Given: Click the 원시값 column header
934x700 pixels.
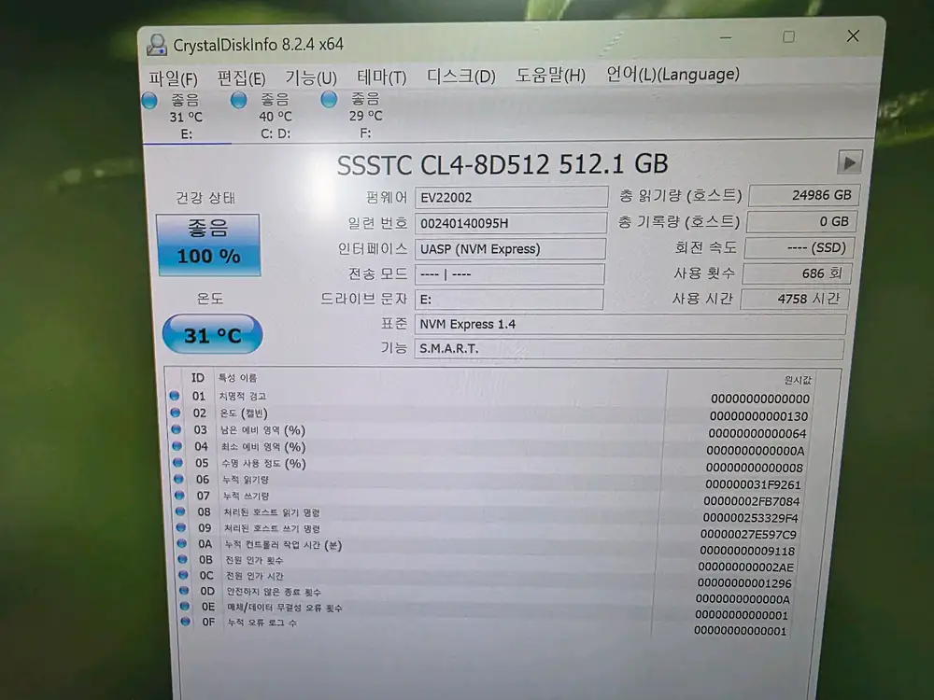Looking at the screenshot, I should [x=798, y=380].
